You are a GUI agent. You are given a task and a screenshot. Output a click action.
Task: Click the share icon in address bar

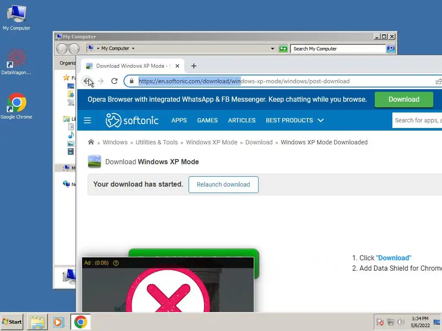pos(439,81)
